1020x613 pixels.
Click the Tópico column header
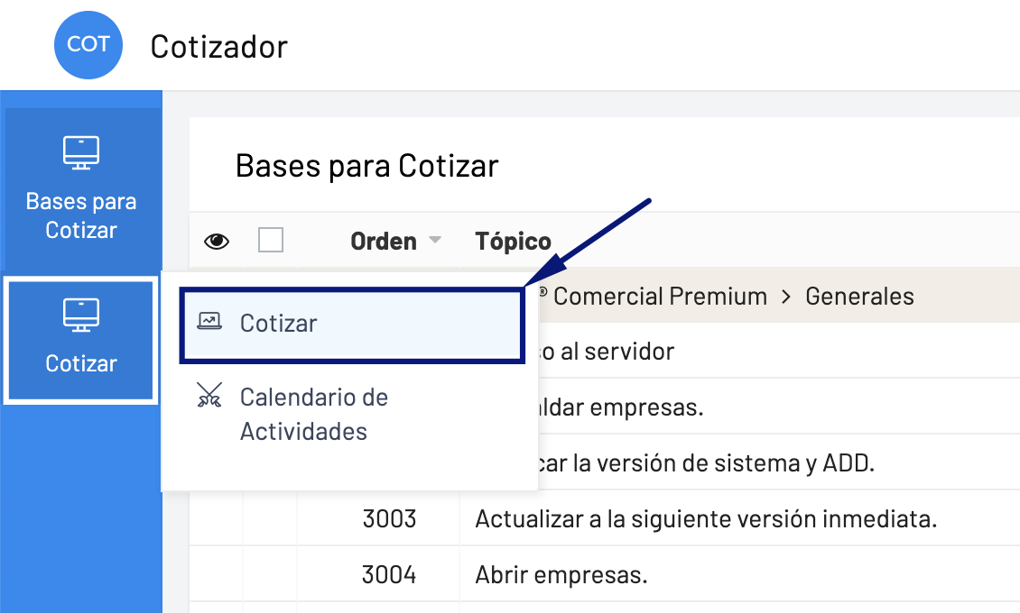click(x=513, y=241)
